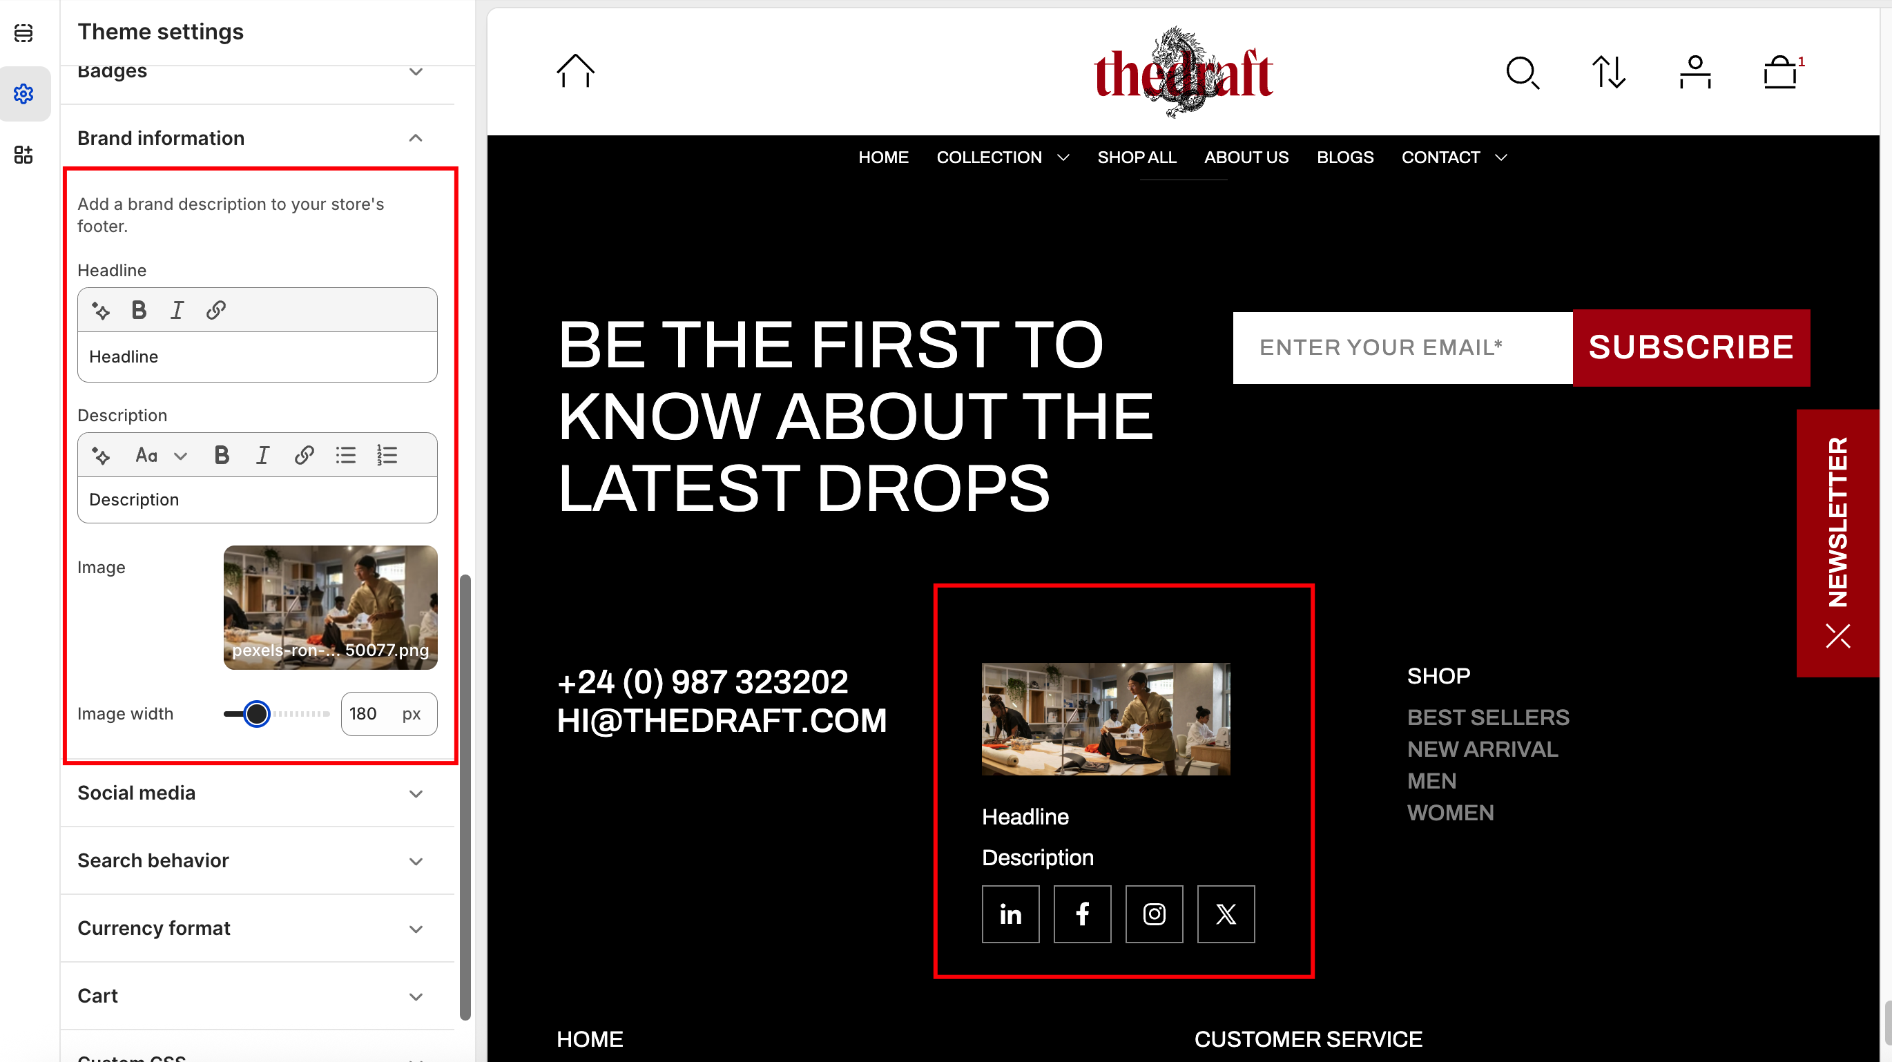Select the Theme settings gear icon
This screenshot has height=1062, width=1892.
coord(23,94)
